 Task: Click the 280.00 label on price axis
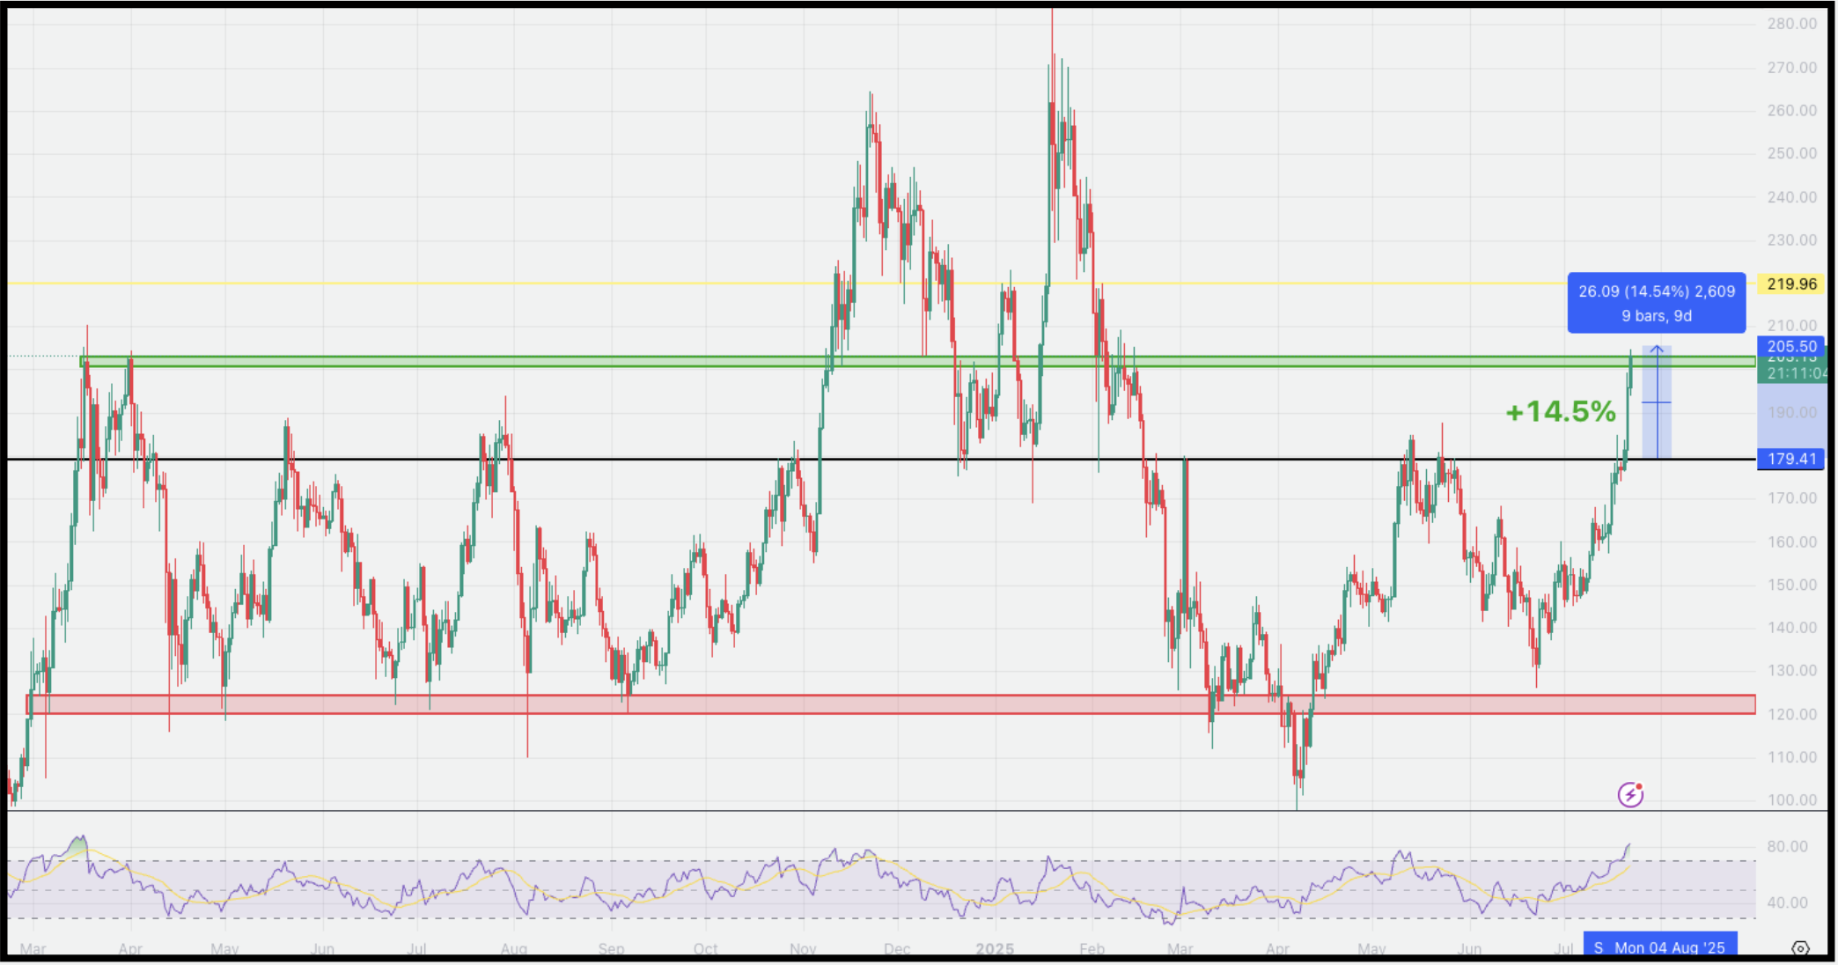tap(1791, 24)
